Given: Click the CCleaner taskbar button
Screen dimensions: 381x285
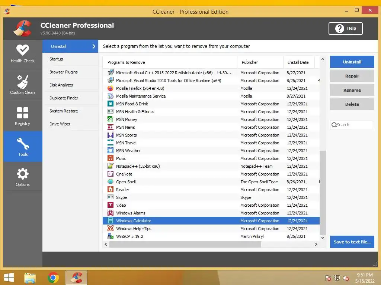Looking at the screenshot, I should tap(76, 278).
